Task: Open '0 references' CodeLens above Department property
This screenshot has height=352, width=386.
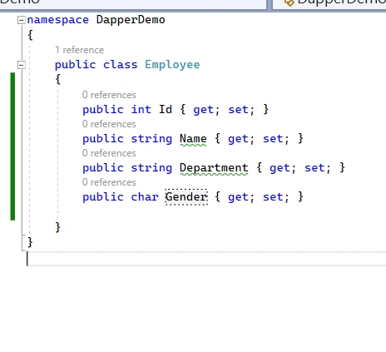Action: coord(109,153)
